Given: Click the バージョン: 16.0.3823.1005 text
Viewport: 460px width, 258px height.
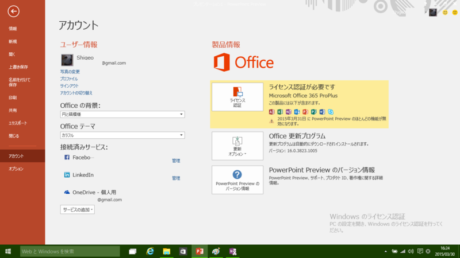Looking at the screenshot, I should [293, 151].
